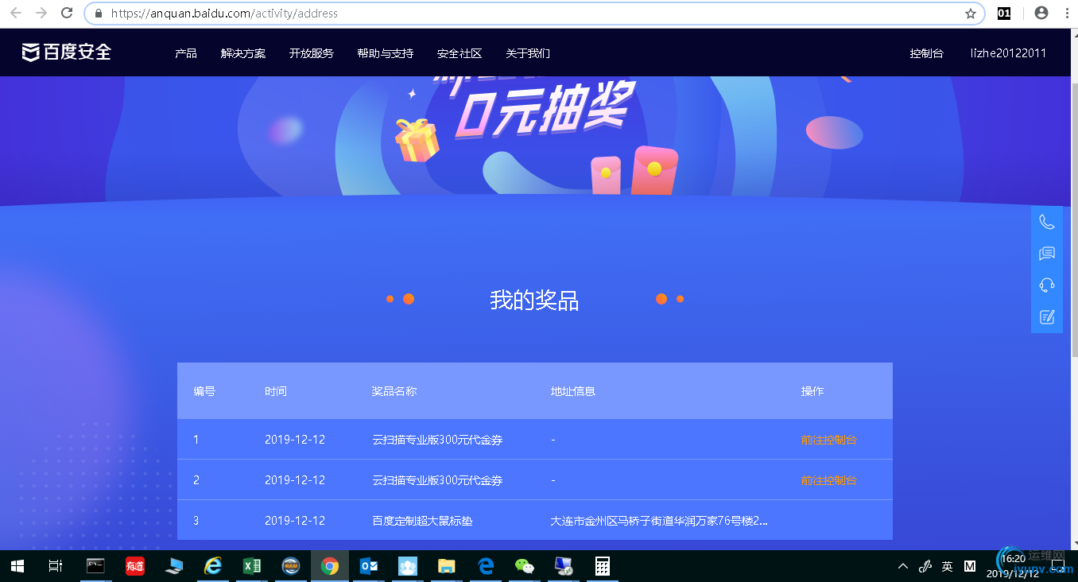
Task: Click the 编号 column header
Action: point(204,391)
